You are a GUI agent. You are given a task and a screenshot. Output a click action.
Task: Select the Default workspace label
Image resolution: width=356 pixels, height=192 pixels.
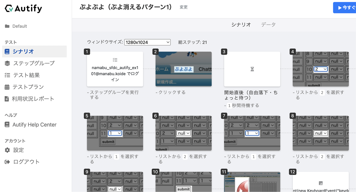pos(20,26)
